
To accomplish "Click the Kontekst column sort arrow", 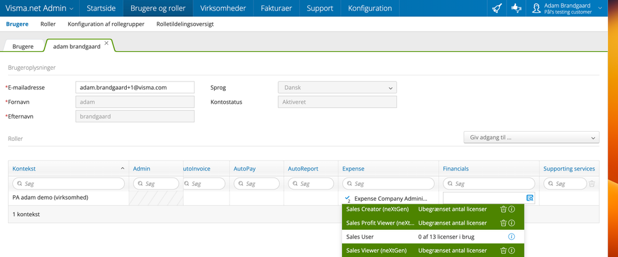I will point(122,169).
